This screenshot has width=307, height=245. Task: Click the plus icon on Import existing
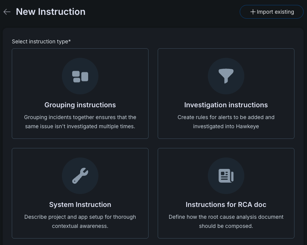[253, 12]
